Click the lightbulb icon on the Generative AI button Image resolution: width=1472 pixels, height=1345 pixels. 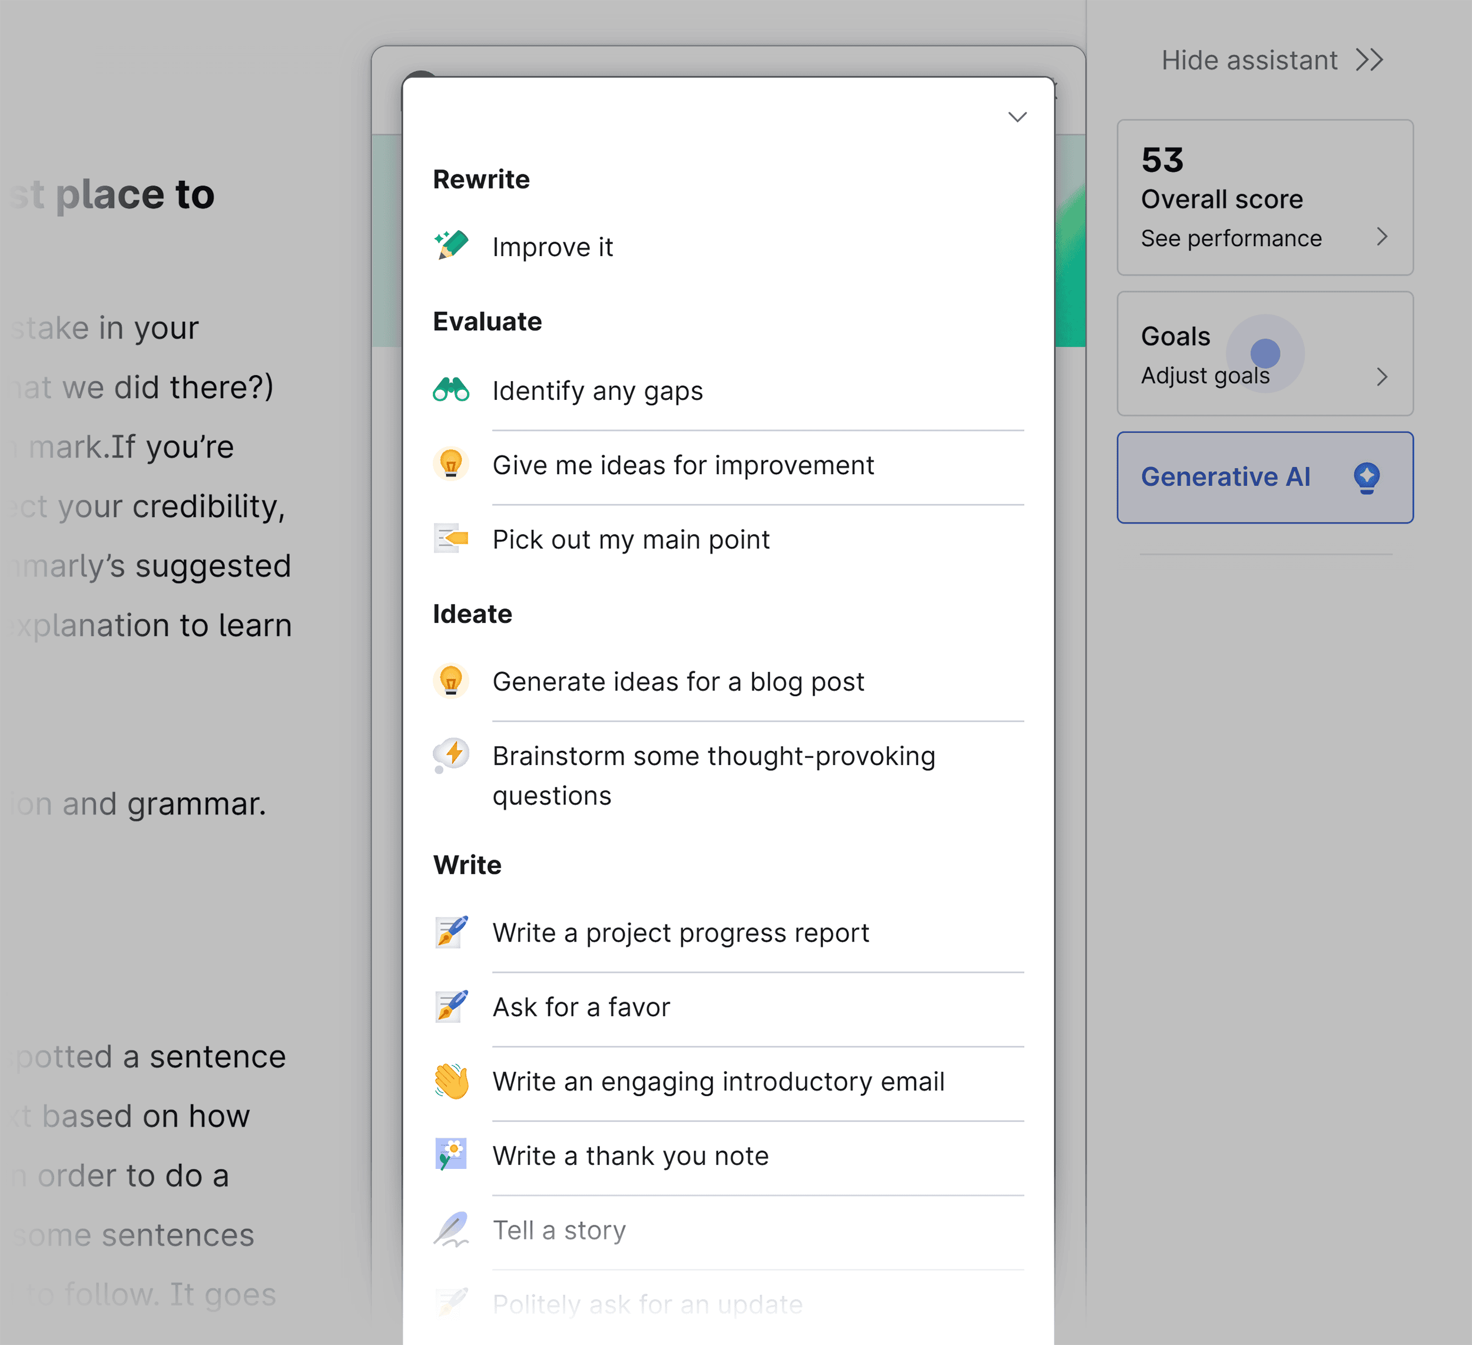[x=1368, y=477]
